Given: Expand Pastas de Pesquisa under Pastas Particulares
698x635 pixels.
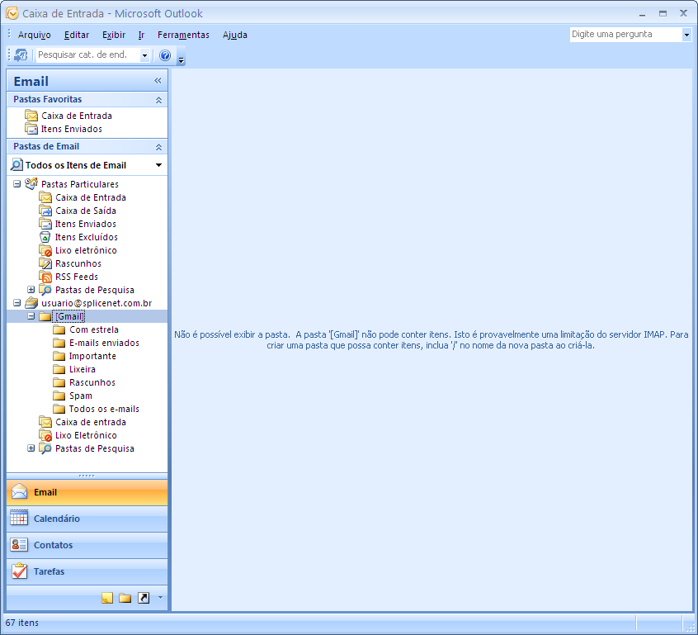Looking at the screenshot, I should coord(31,290).
